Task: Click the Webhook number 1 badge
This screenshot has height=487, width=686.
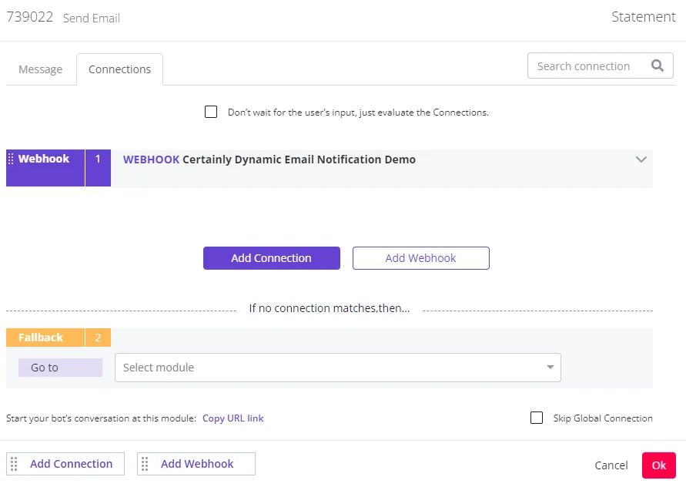Action: [x=98, y=168]
